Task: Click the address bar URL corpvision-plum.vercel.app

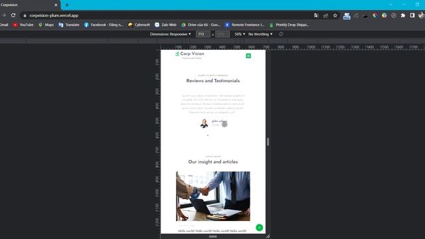Action: tap(54, 15)
